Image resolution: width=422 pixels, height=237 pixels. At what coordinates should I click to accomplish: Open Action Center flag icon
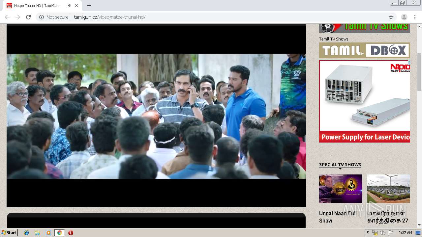[391, 233]
